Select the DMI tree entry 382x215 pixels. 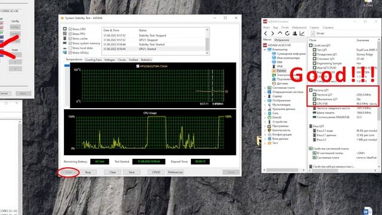click(277, 62)
